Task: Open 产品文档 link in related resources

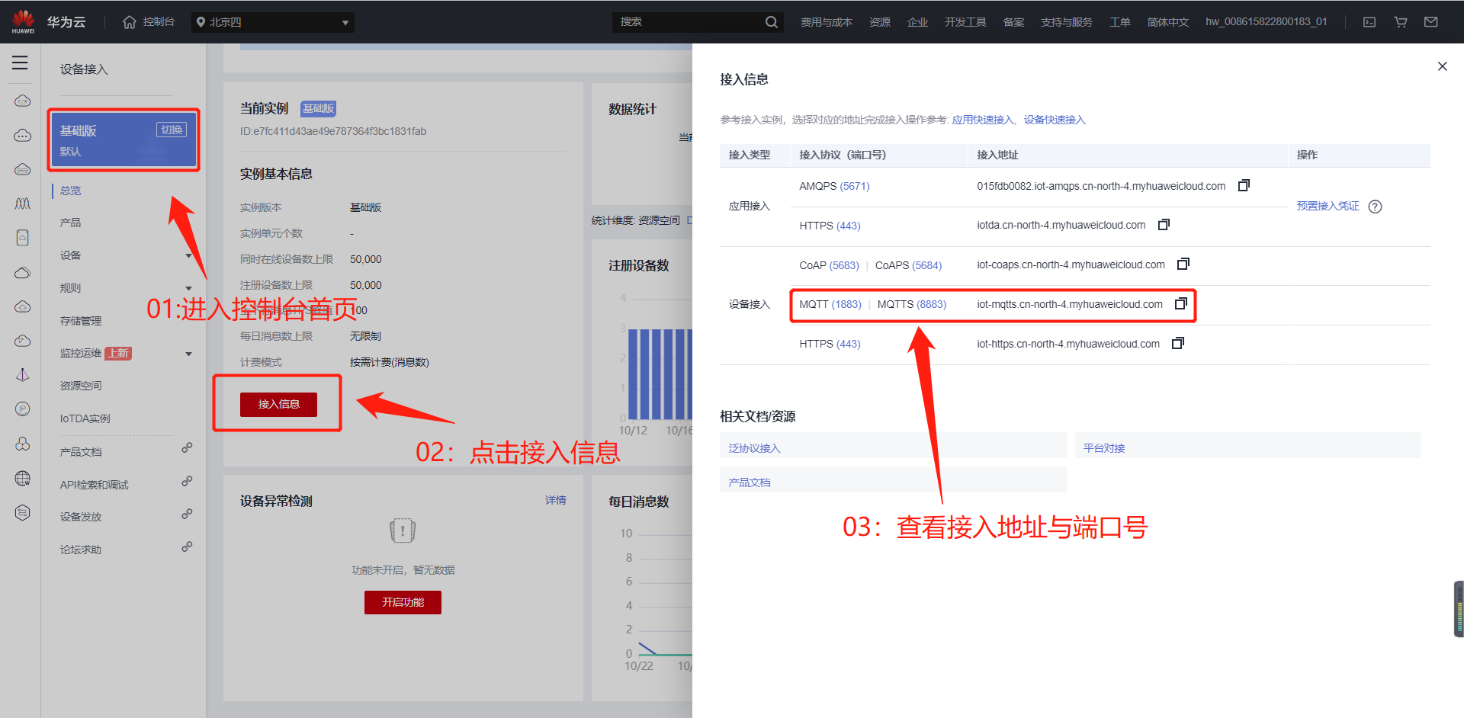Action: (749, 482)
